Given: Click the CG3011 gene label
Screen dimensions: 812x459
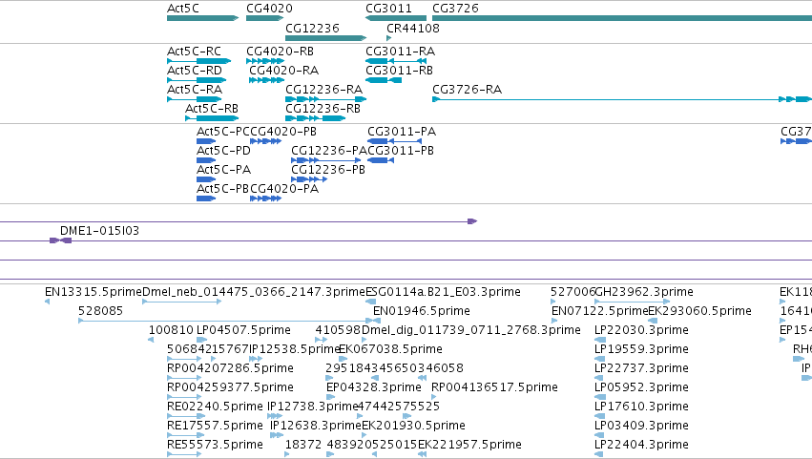Looking at the screenshot, I should pyautogui.click(x=389, y=9).
